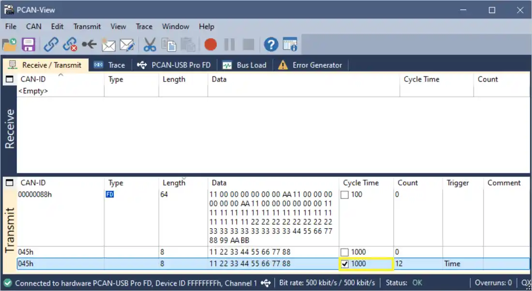
Task: Click Transmit Count column header
Action: tap(418, 183)
